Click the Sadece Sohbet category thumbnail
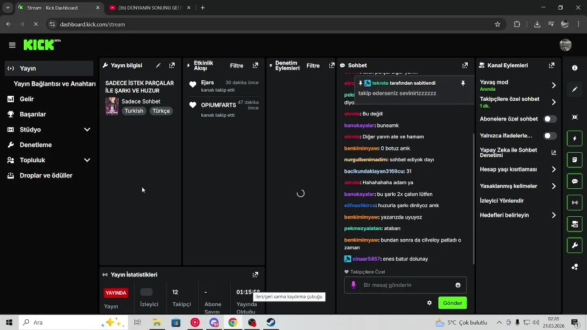This screenshot has height=330, width=587. (112, 106)
